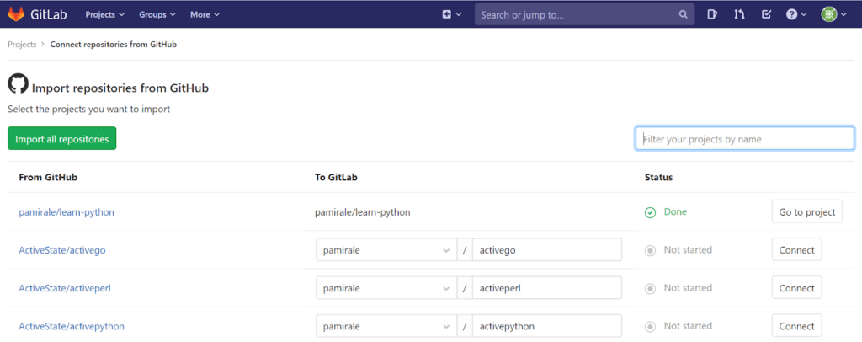Click Not started status icon for activego

pos(651,251)
